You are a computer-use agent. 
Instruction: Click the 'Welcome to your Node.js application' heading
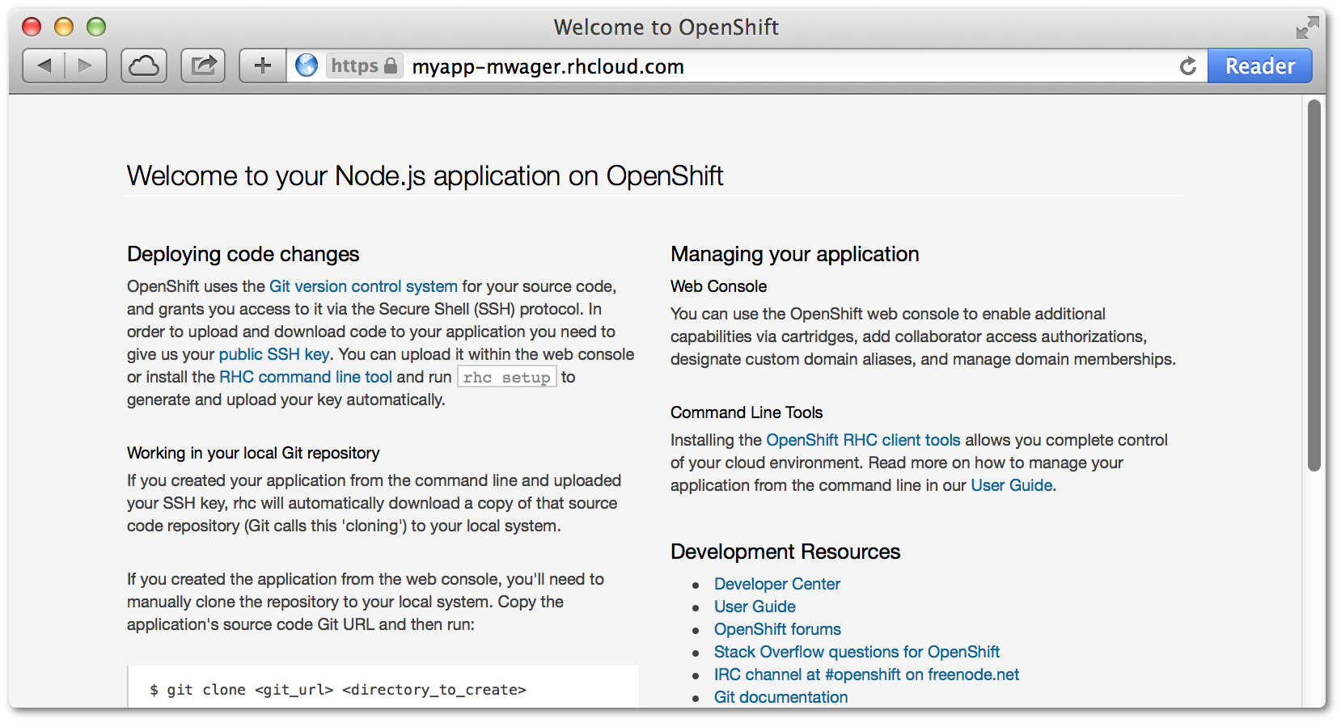pos(425,175)
